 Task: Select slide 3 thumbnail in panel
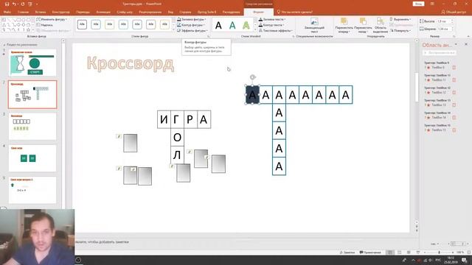point(32,126)
